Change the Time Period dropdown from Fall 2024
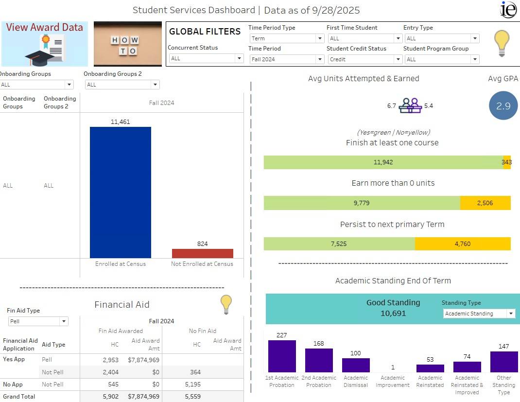The image size is (520, 402). 286,58
